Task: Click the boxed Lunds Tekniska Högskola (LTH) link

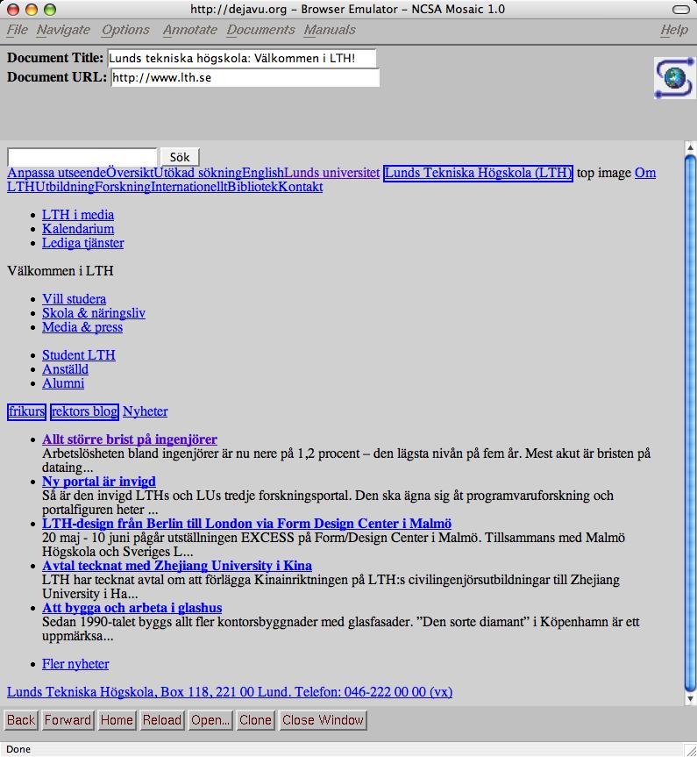Action: click(479, 173)
